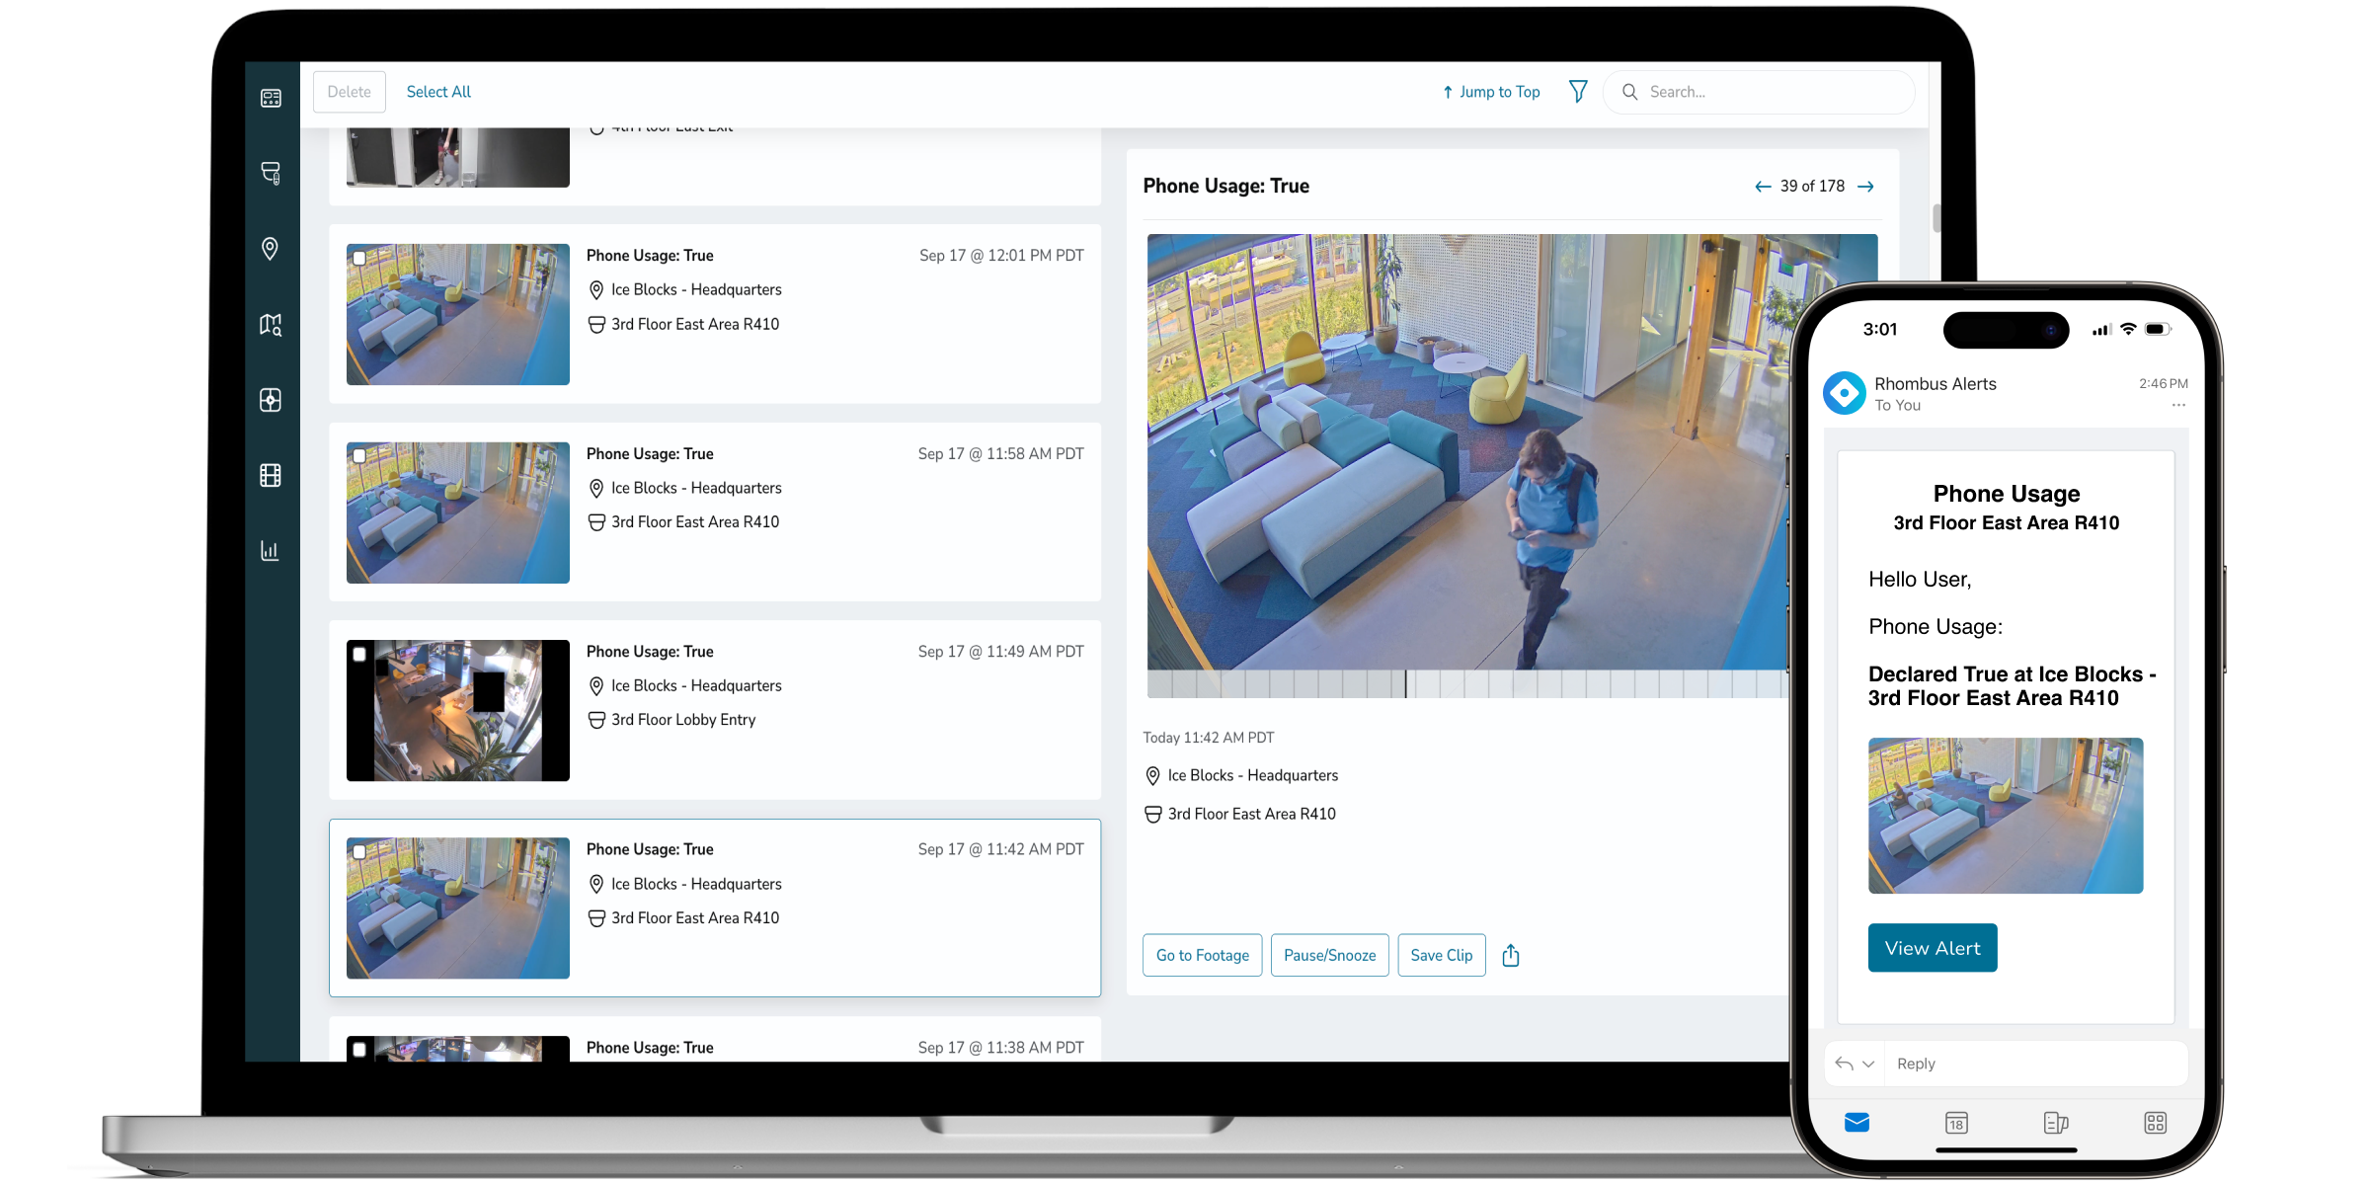Open the location pin icon in the sidebar
This screenshot has height=1185, width=2370.
tap(270, 248)
